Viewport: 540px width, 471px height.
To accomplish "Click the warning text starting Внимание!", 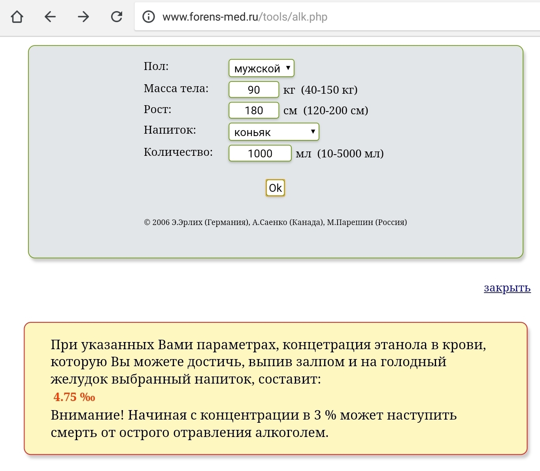I will coord(254,424).
